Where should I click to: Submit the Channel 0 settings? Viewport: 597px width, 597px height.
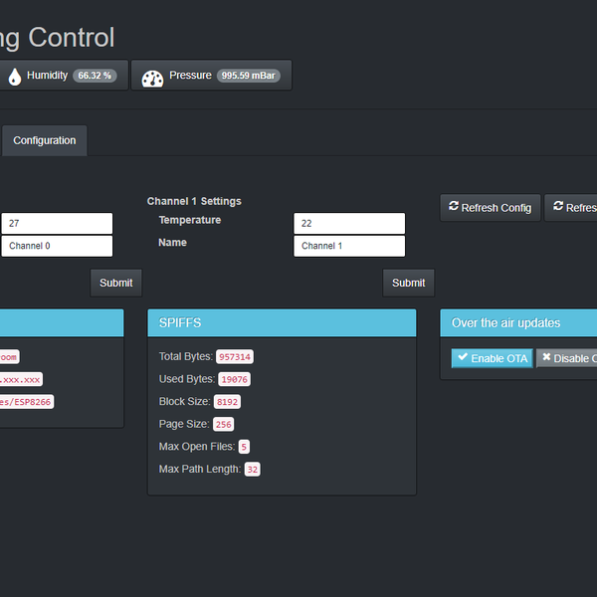point(115,283)
